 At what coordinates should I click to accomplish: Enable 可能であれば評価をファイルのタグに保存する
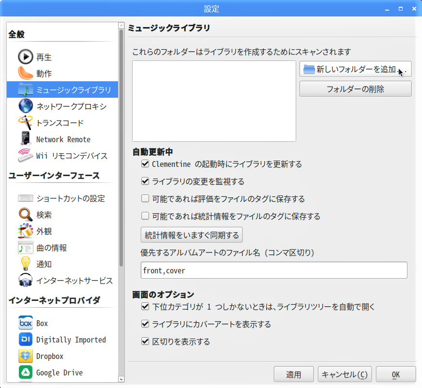(x=145, y=198)
